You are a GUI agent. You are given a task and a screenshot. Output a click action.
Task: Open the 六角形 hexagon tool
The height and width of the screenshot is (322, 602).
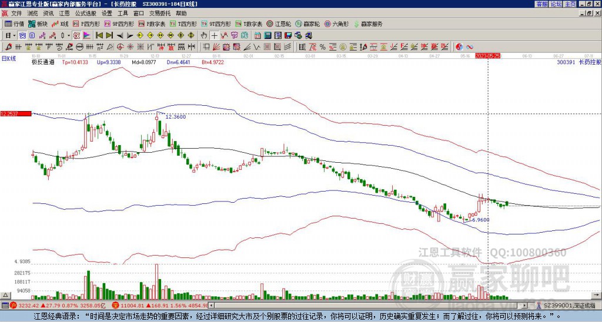click(336, 24)
